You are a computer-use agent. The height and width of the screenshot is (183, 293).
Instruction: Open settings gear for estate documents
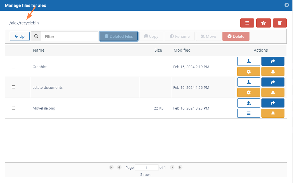pyautogui.click(x=249, y=92)
